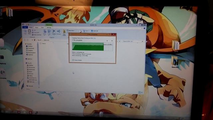Screen dimensions: 213x120
Task: Switch to details view at bottom-right
Action: point(139,92)
